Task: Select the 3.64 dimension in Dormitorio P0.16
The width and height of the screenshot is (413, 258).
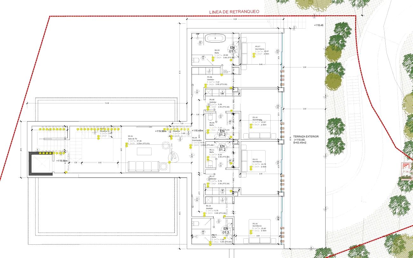Action: coord(258,236)
